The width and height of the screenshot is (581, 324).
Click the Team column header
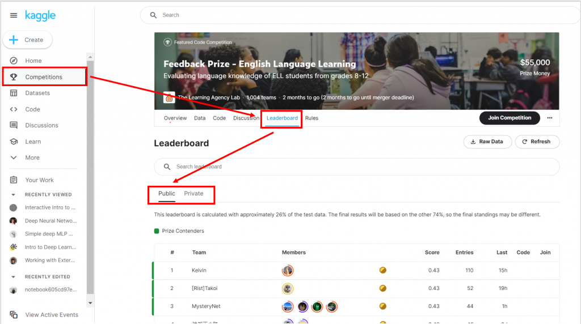pos(199,253)
